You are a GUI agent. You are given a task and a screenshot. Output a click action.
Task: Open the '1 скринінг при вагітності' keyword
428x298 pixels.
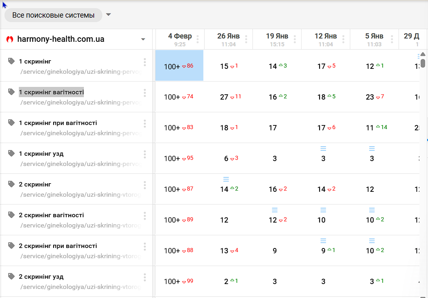click(58, 123)
